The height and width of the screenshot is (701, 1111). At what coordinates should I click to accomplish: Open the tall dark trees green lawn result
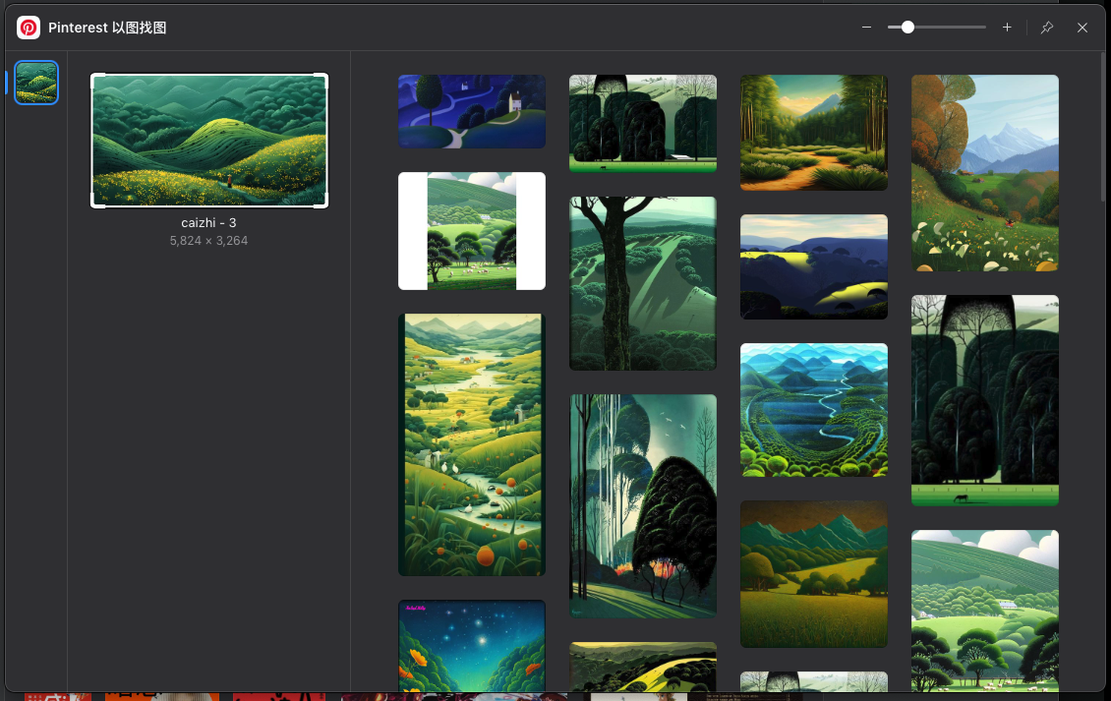(985, 400)
